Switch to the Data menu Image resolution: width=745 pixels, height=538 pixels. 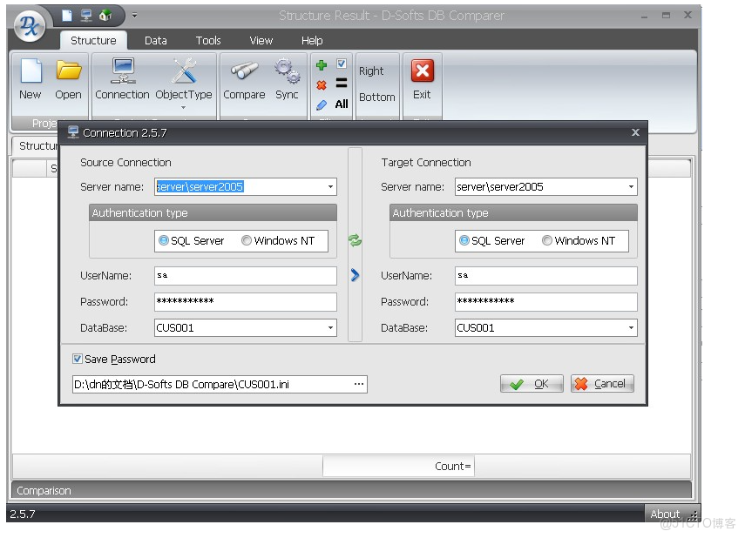click(x=155, y=40)
